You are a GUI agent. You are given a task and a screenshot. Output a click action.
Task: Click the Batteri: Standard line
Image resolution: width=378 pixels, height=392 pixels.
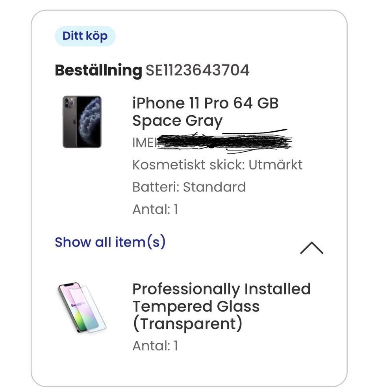[189, 187]
